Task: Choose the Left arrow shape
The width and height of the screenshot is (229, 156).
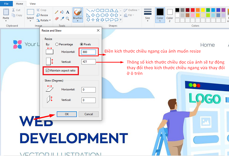Action: pos(112,15)
